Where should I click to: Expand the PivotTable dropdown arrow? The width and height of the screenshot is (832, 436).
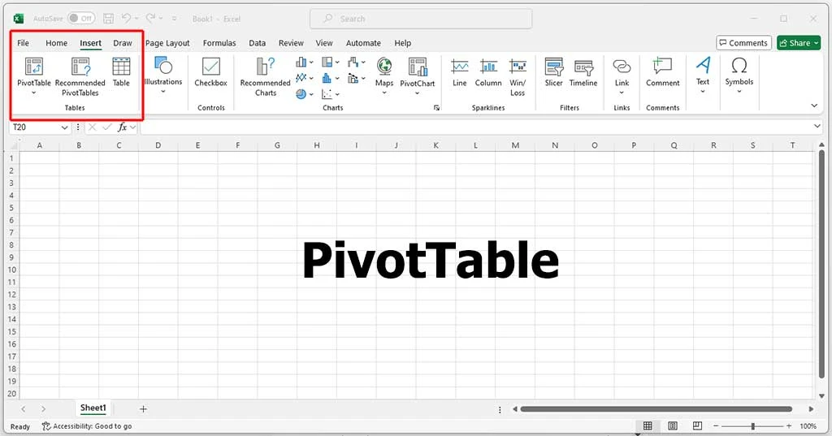tap(34, 93)
